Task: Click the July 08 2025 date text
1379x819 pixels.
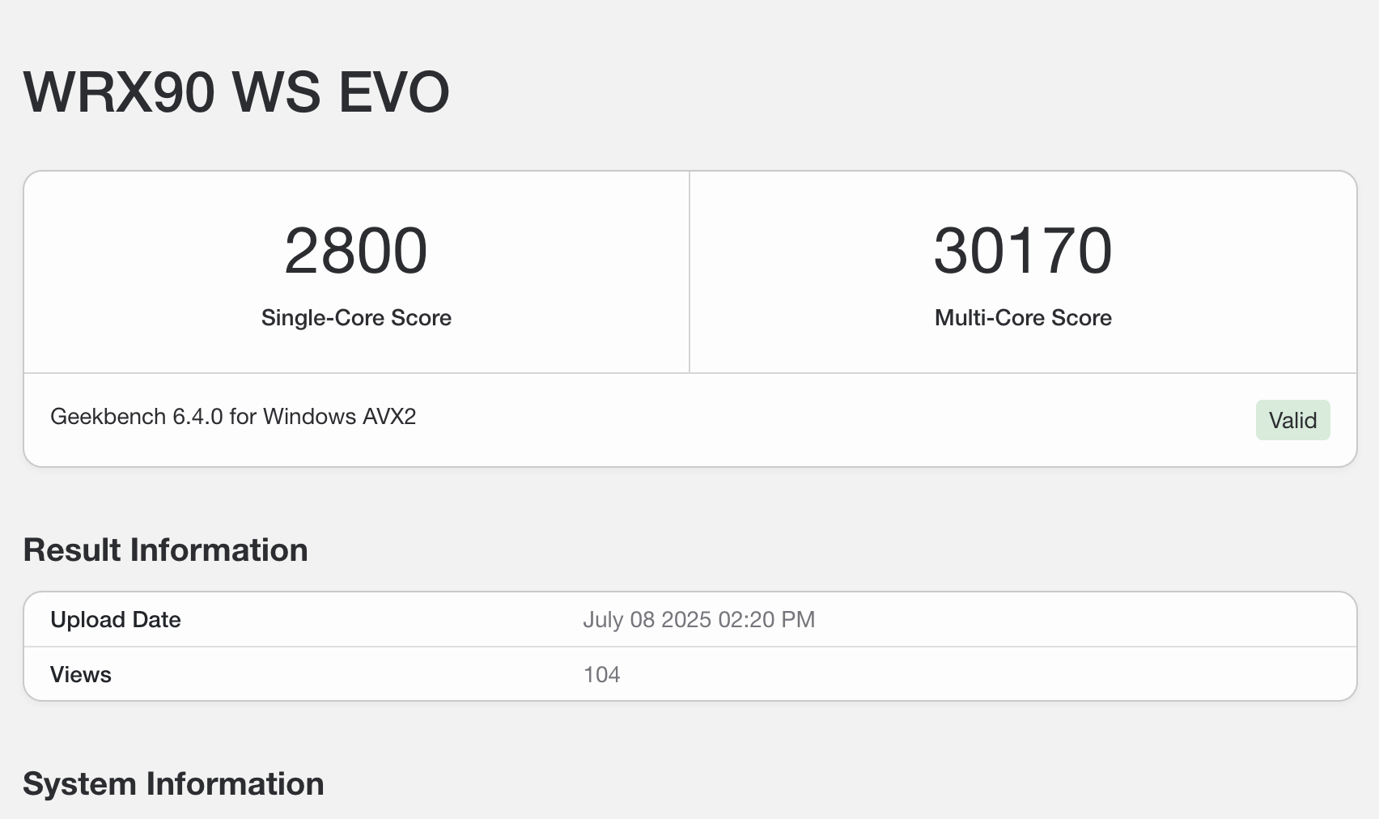Action: 647,620
